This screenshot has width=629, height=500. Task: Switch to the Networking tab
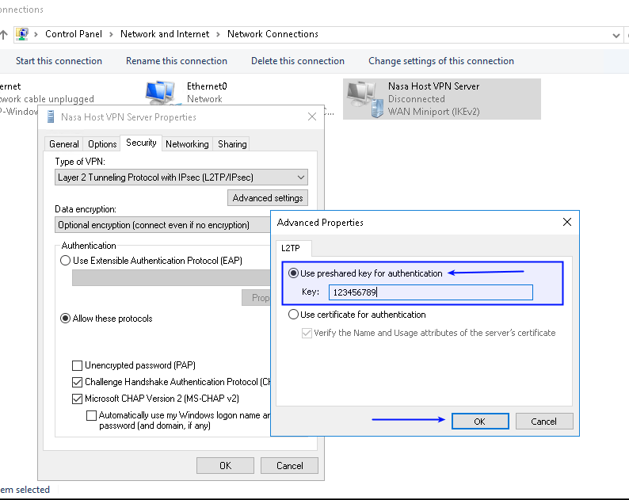click(187, 144)
